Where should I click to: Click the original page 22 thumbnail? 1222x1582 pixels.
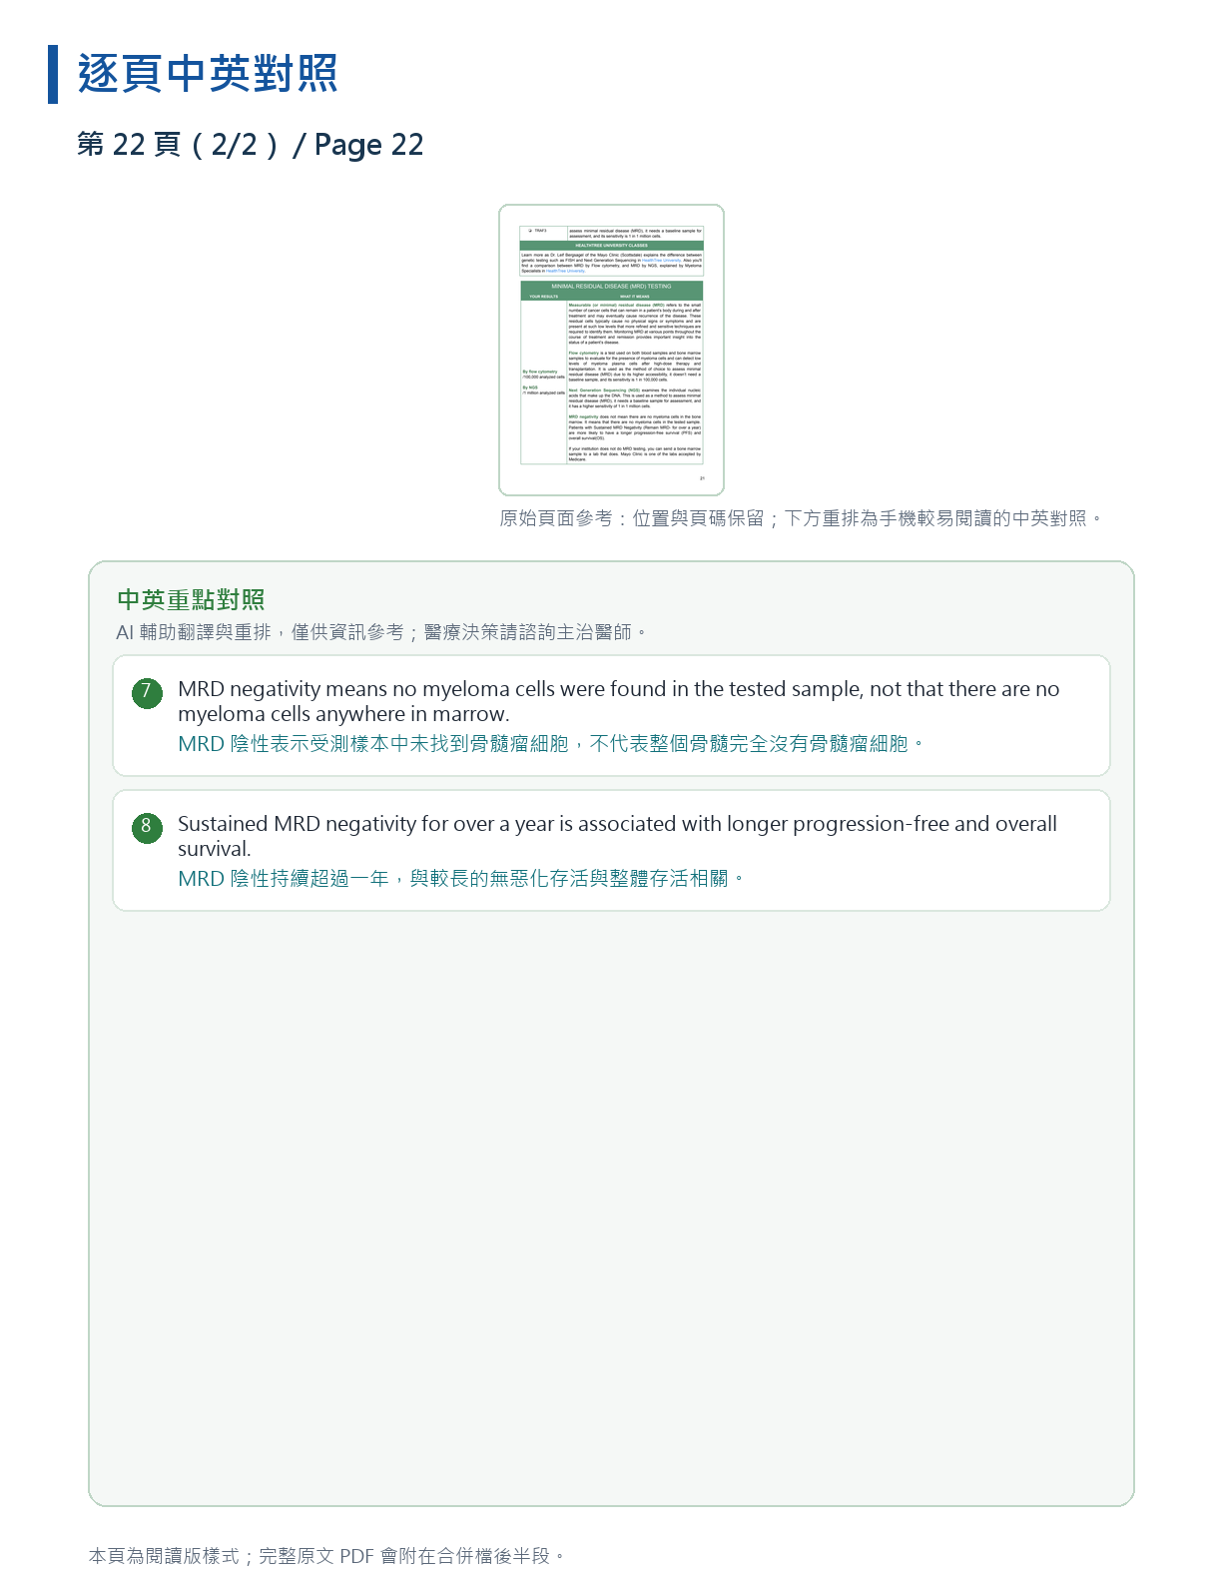pos(611,350)
